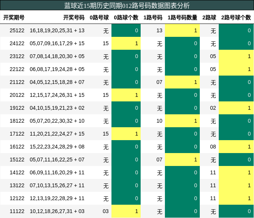Click the 2路球 value 02 in row 19122

pos(213,108)
